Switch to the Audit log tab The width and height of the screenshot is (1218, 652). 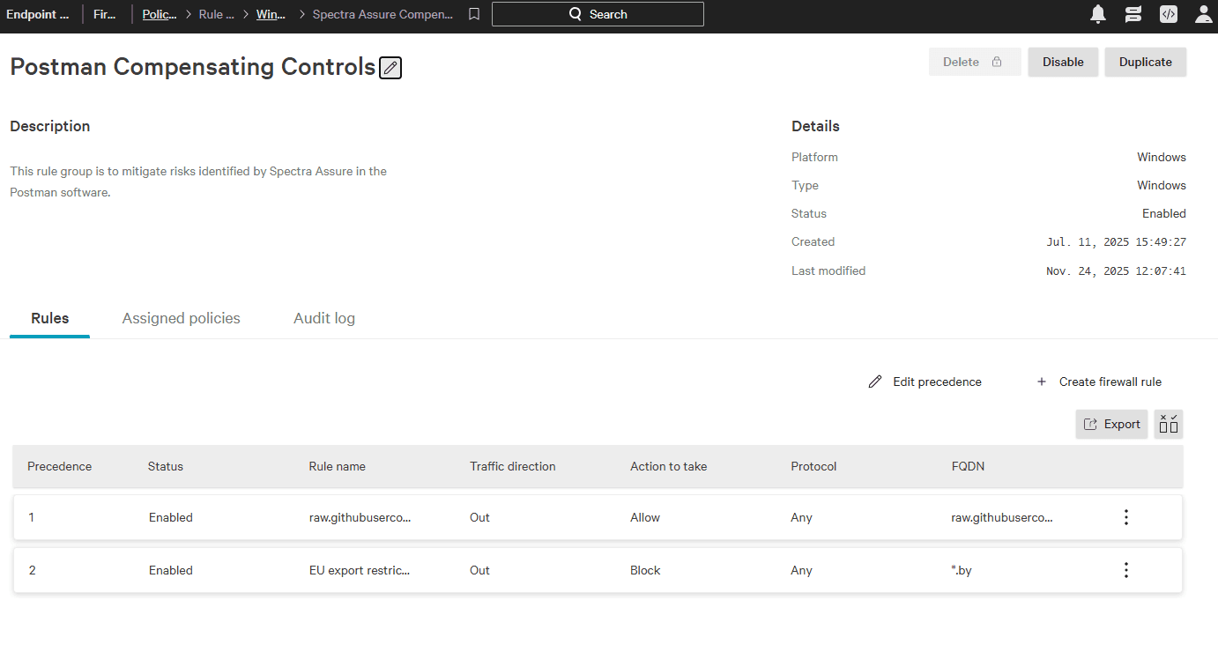pos(324,318)
